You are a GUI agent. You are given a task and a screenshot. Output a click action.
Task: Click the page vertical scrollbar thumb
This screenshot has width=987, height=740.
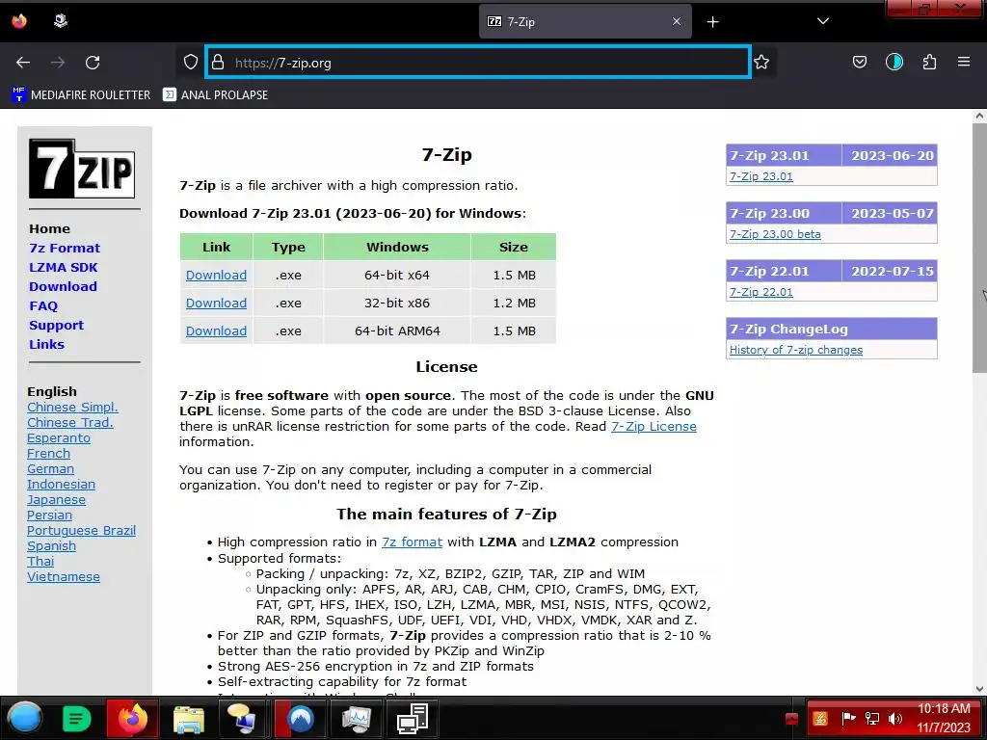click(x=979, y=248)
